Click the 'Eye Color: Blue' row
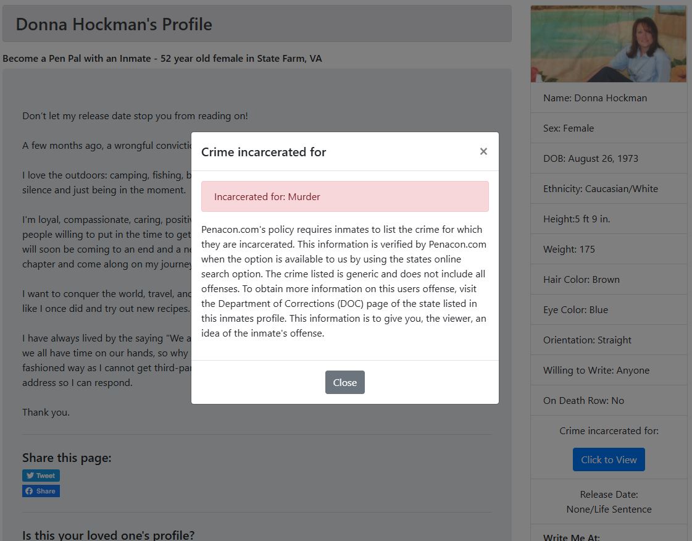Viewport: 692px width, 541px height. (608, 309)
